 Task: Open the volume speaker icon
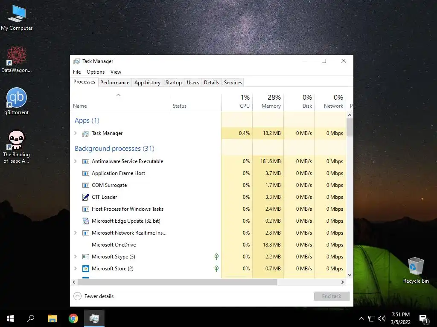click(382, 318)
